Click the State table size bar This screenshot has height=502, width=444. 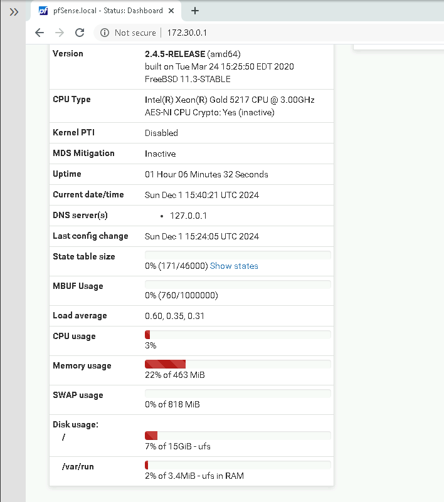click(x=238, y=255)
